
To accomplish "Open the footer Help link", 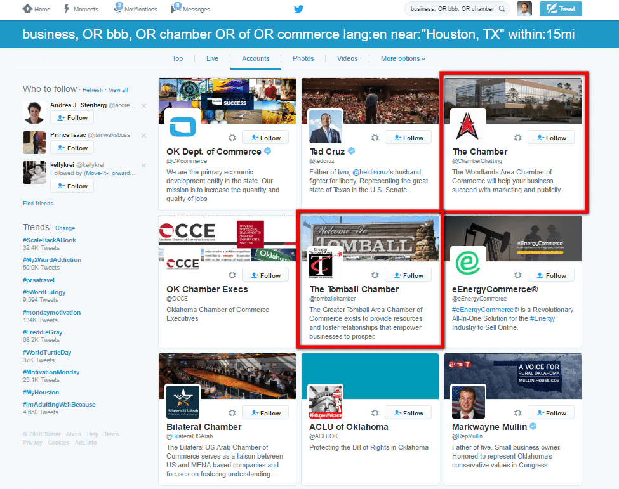I will tap(93, 434).
